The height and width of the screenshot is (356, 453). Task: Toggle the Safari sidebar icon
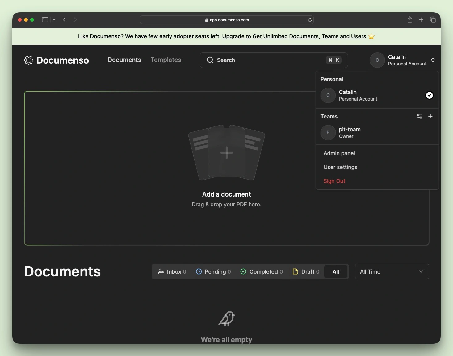(45, 20)
